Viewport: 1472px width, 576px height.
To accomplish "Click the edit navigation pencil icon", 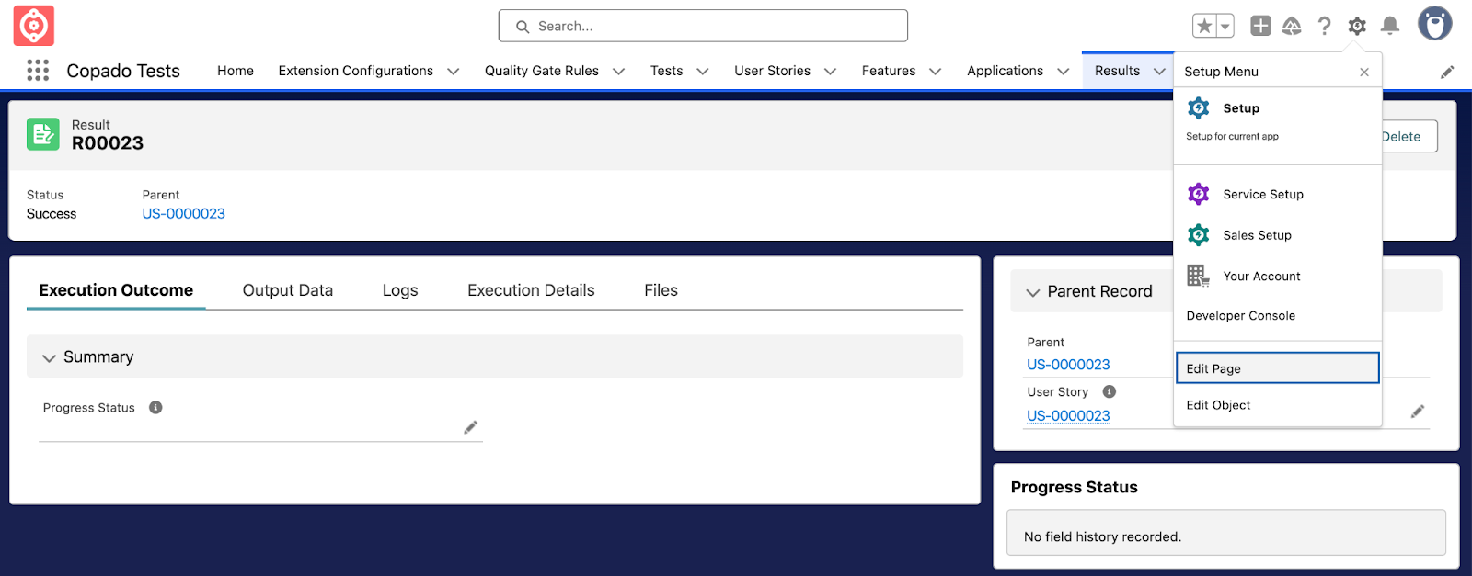I will [x=1447, y=72].
